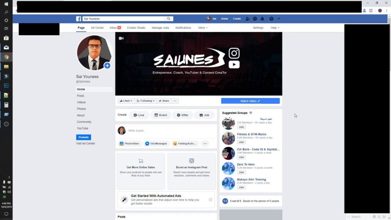Open Windows Start menu
Screen dimensions: 391x220
click(x=6, y=4)
